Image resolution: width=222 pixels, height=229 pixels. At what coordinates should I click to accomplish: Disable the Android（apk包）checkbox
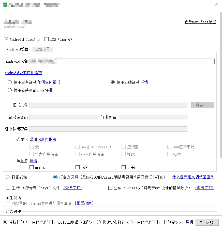point(6,39)
